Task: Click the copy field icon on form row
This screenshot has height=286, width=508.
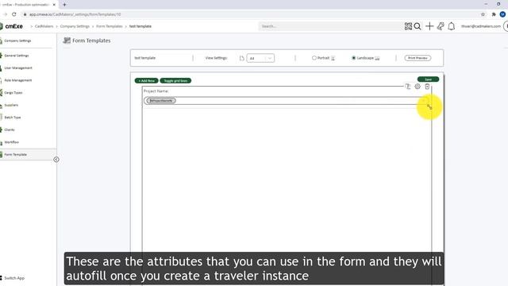Action: (x=408, y=87)
